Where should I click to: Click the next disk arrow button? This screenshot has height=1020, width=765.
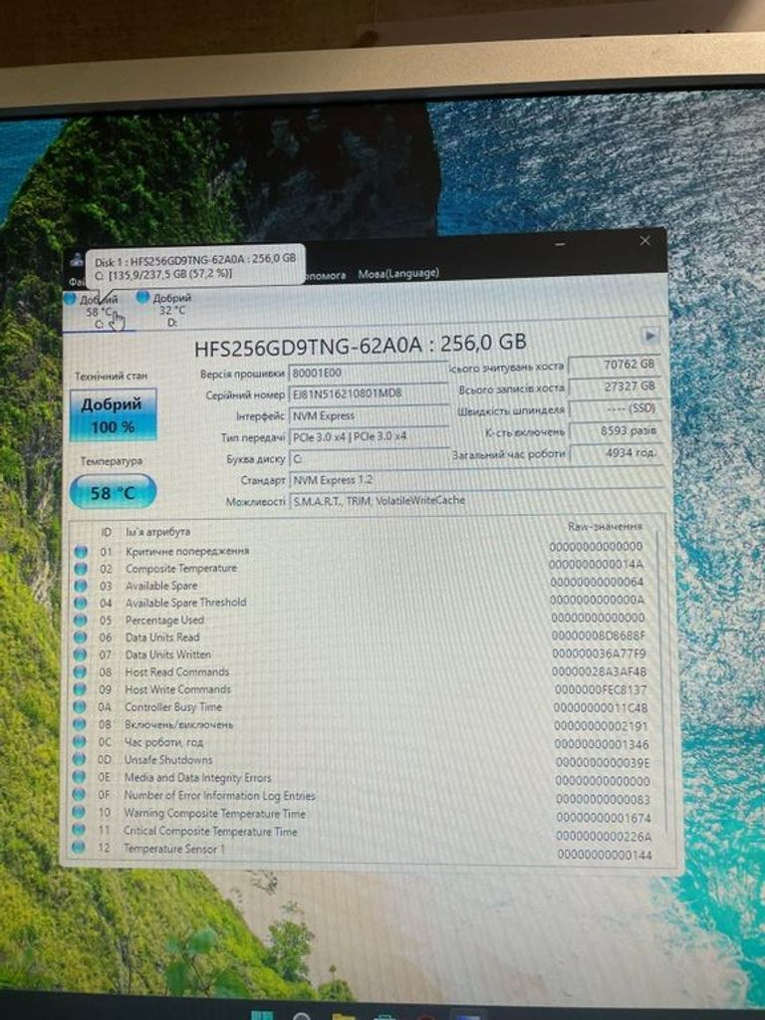tap(650, 336)
